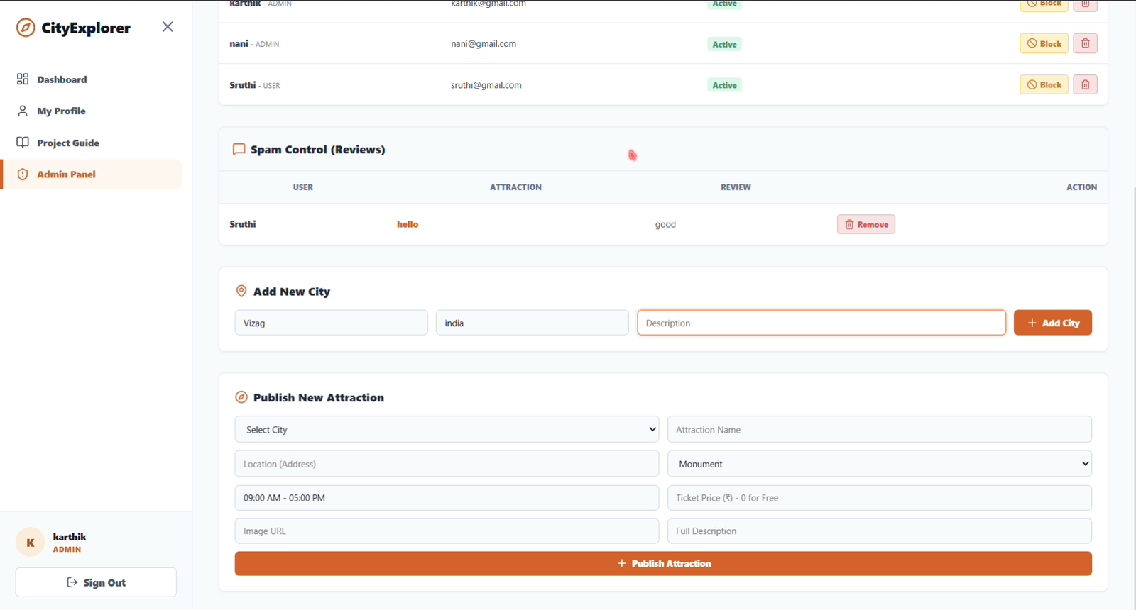
Task: Select Admin Panel in the sidebar
Action: [92, 174]
